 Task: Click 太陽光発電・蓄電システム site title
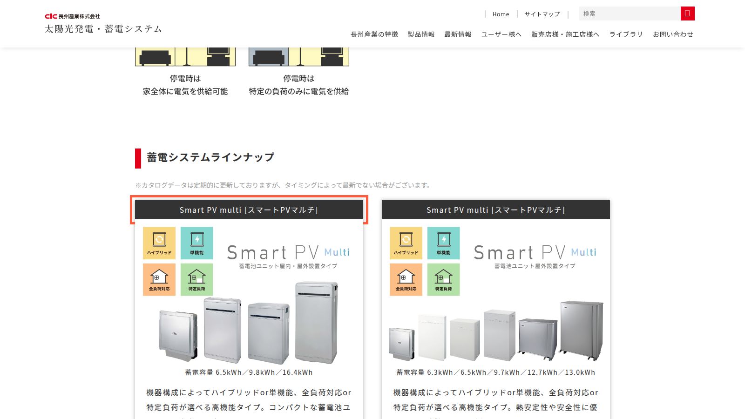[x=103, y=29]
